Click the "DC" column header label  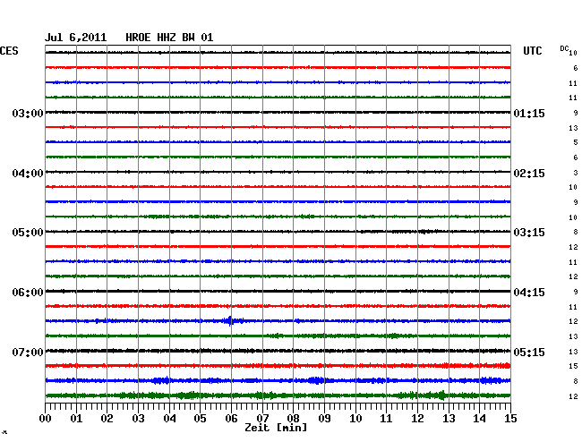pos(564,48)
